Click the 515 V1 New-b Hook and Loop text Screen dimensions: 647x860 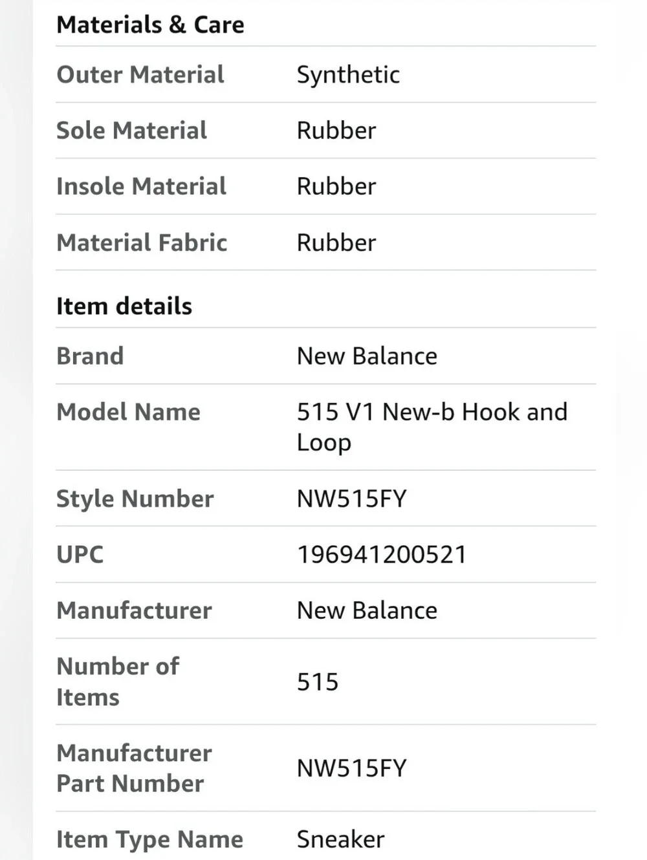tap(432, 427)
